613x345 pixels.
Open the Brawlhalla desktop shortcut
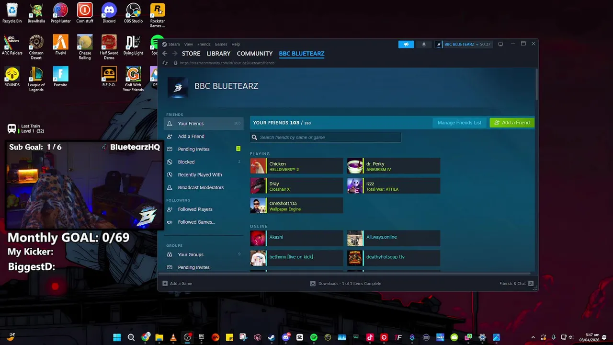point(36,13)
